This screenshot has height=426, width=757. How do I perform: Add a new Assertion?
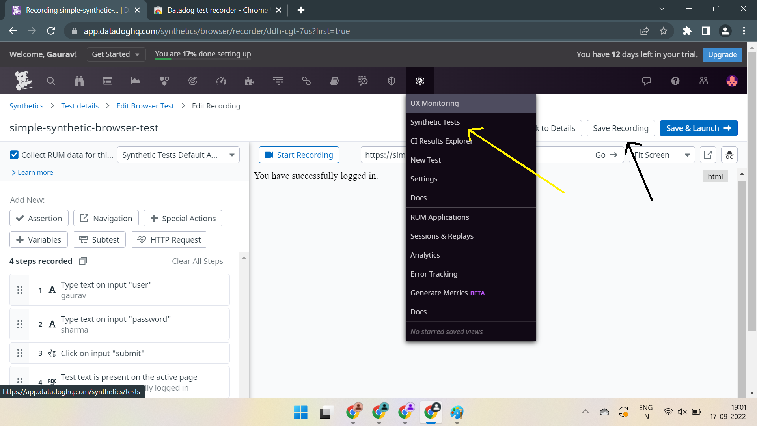39,218
